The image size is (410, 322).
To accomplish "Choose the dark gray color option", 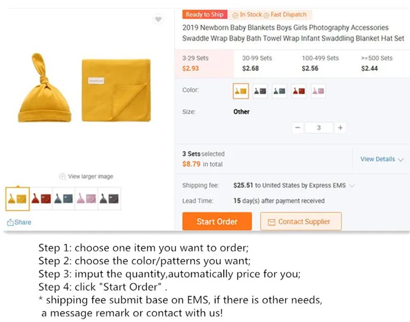I will point(260,91).
